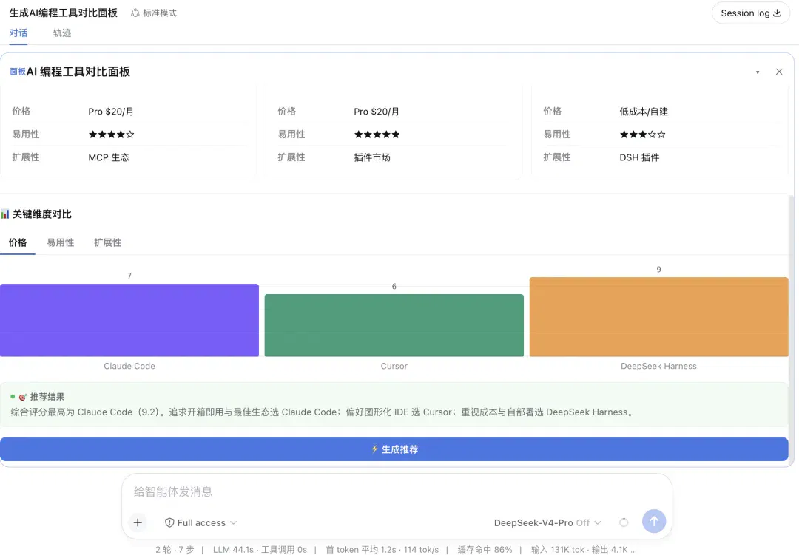Send the message with the arrow button
Image resolution: width=799 pixels, height=555 pixels.
[x=654, y=522]
